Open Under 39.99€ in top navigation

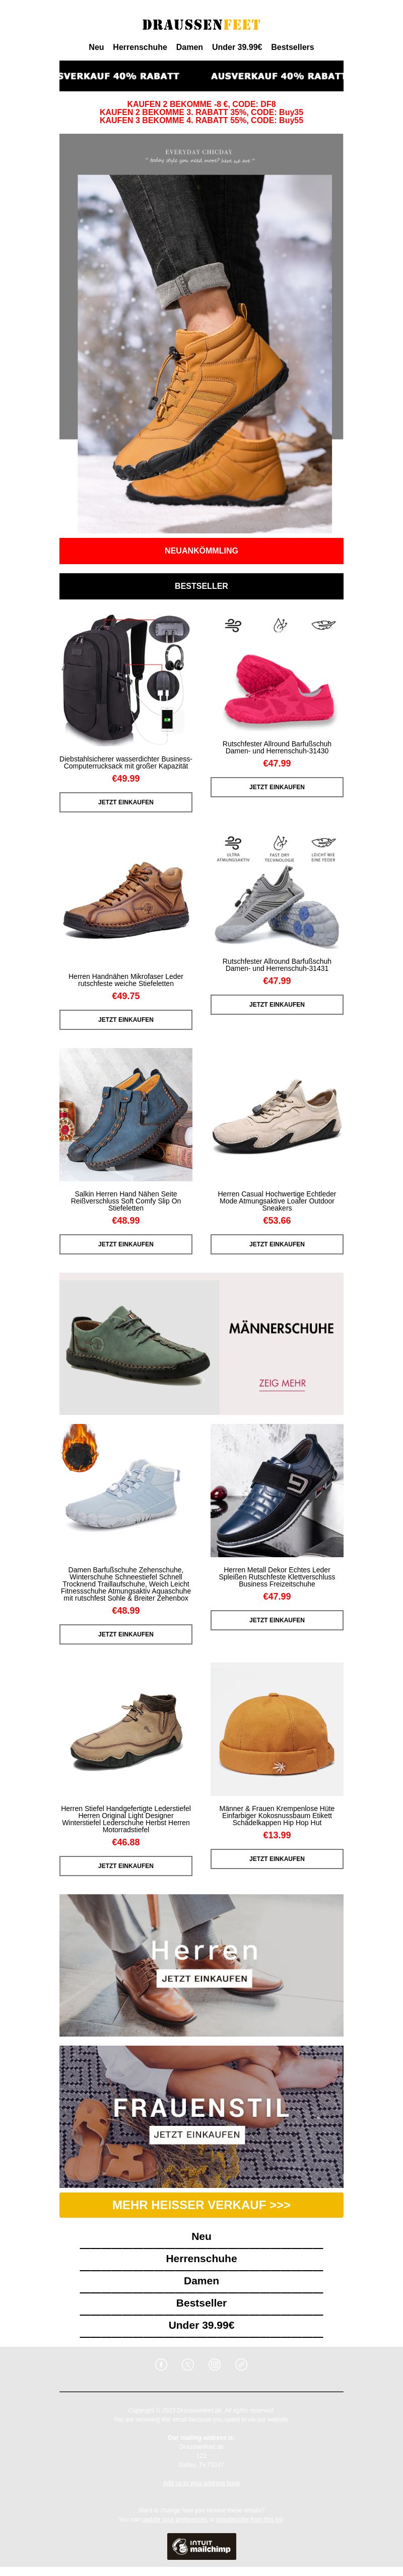[236, 47]
